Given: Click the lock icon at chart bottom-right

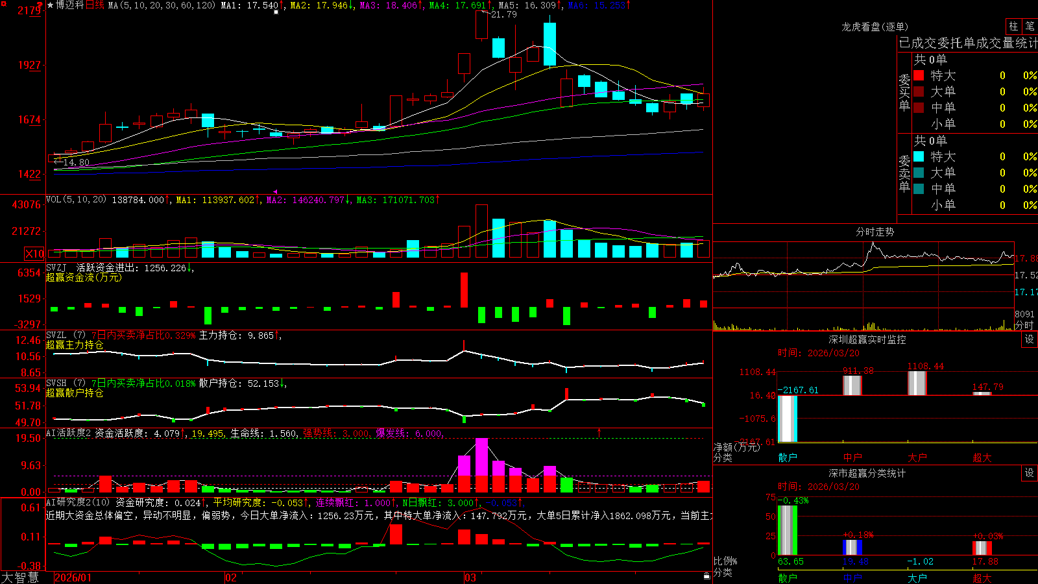Looking at the screenshot, I should tap(706, 576).
